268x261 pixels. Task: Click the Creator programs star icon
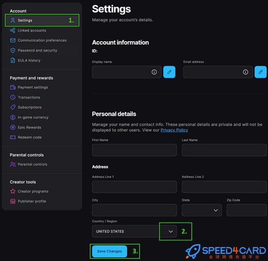[x=13, y=192]
